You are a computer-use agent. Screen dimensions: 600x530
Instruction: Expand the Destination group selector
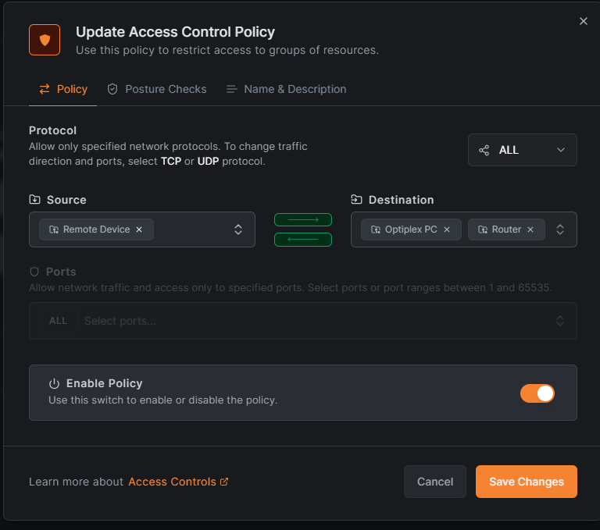(560, 229)
